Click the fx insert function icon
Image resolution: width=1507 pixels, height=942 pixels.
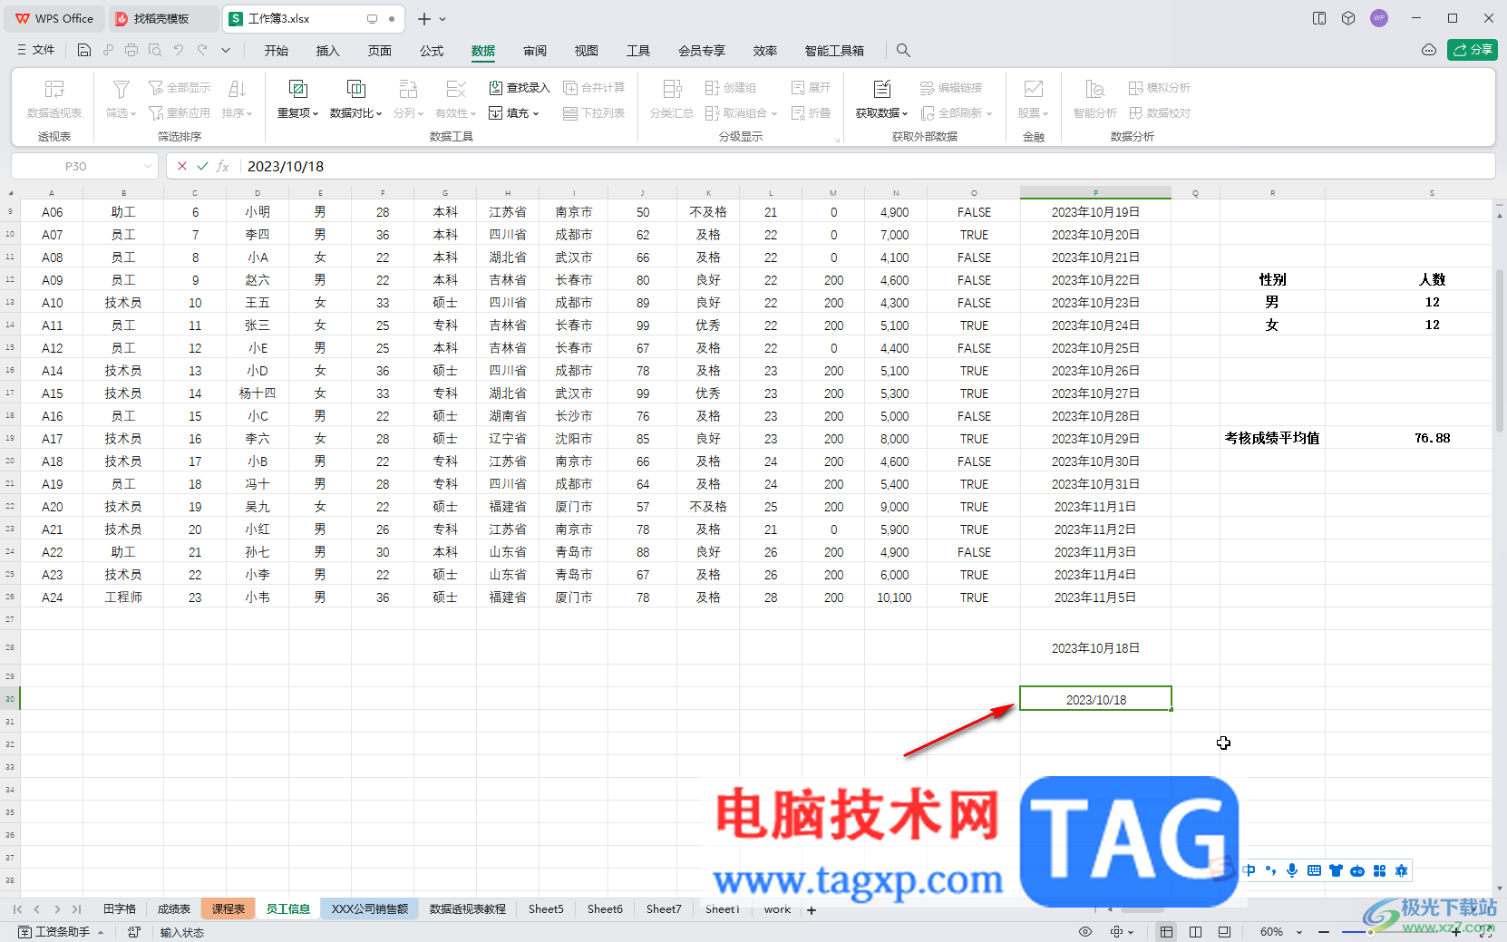[x=223, y=166]
